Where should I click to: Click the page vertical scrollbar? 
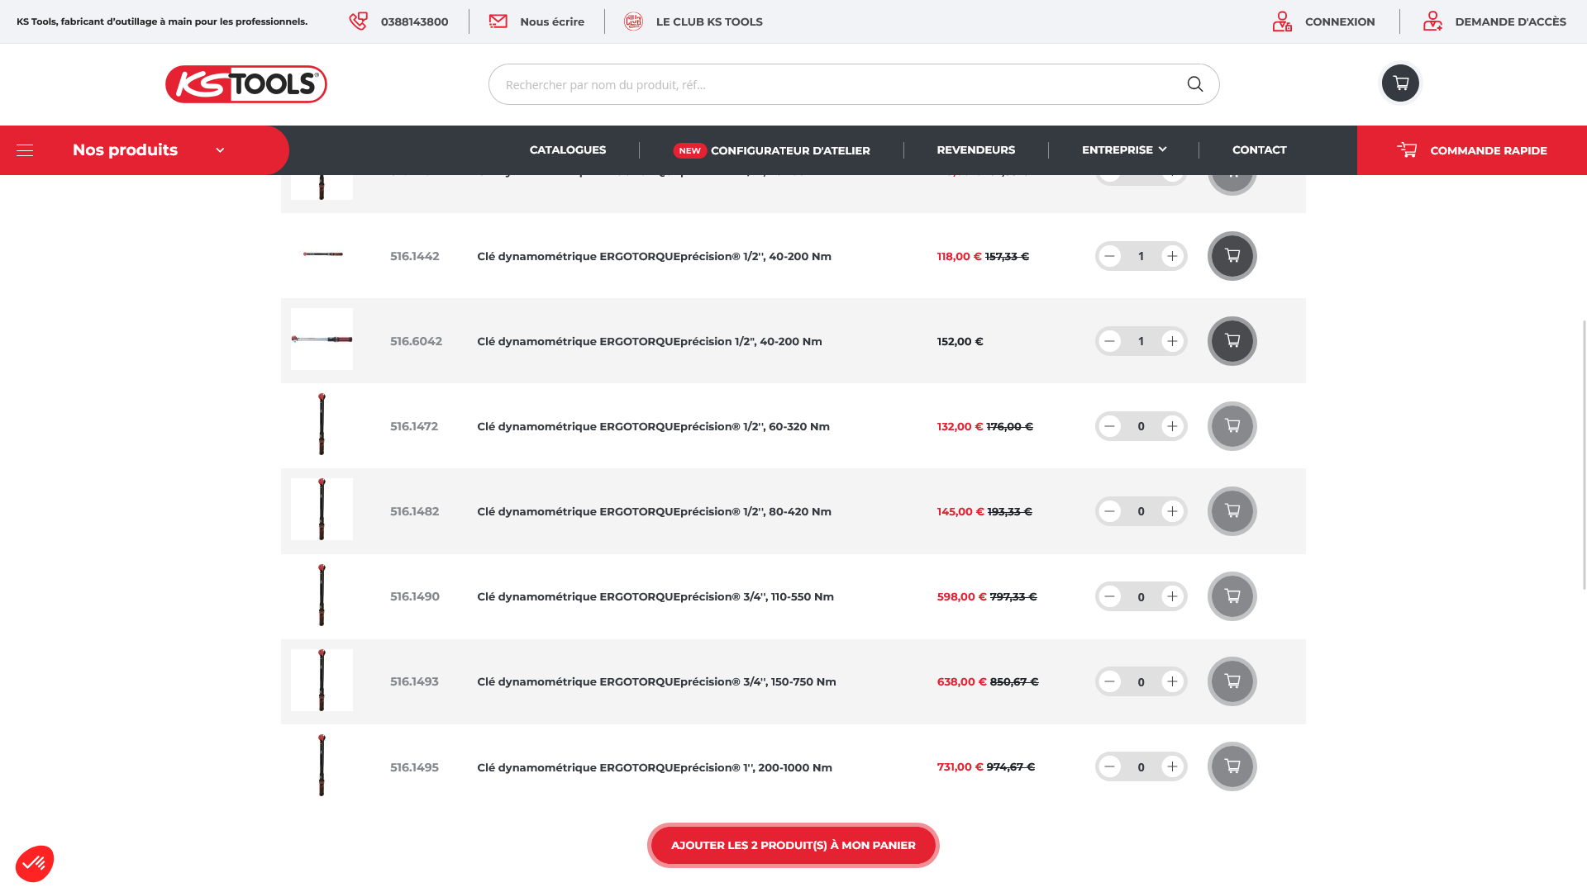(1584, 454)
